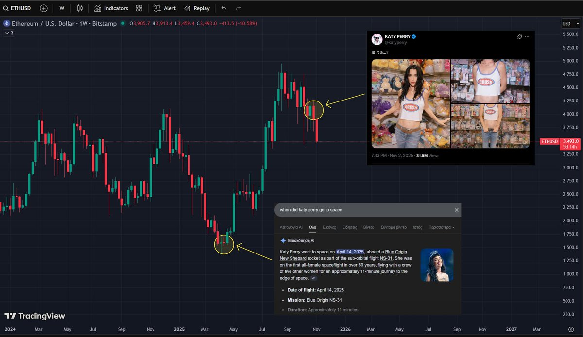Screen dimensions: 583x337
Task: Click the 2026 label on the time axis
Action: click(x=345, y=329)
